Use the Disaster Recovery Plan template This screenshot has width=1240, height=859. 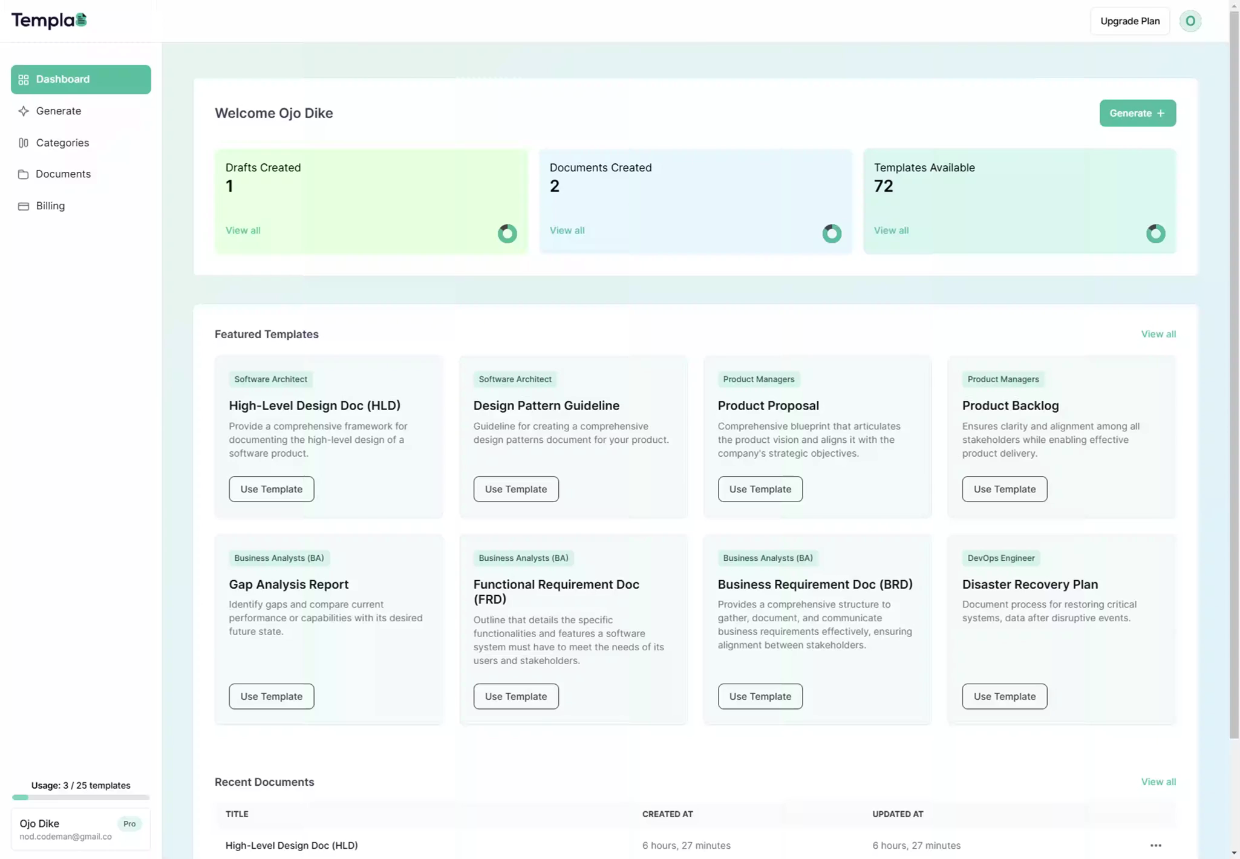(1004, 696)
